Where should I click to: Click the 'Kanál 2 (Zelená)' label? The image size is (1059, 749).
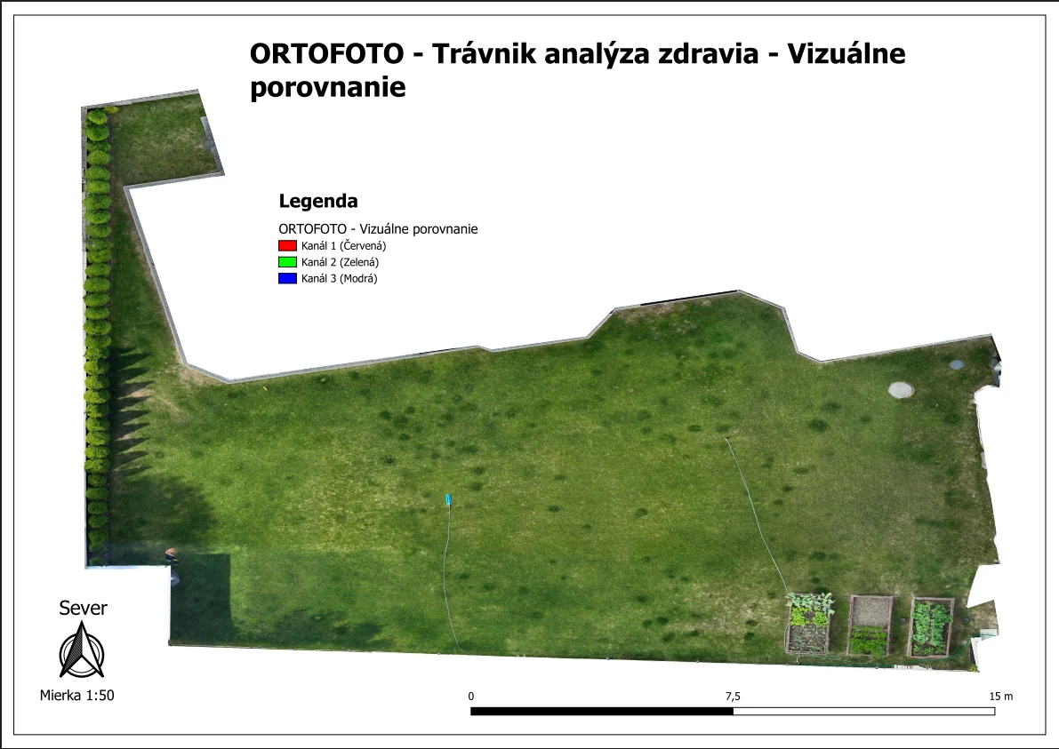[x=340, y=262]
